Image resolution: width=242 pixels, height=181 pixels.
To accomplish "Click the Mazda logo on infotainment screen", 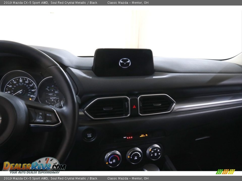I will pos(125,63).
